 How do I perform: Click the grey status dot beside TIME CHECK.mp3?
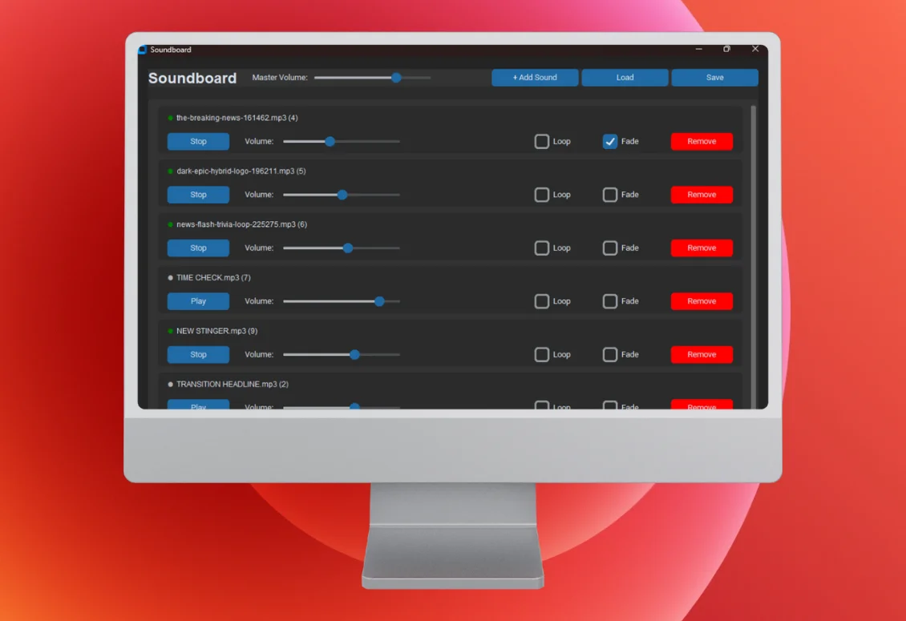171,278
